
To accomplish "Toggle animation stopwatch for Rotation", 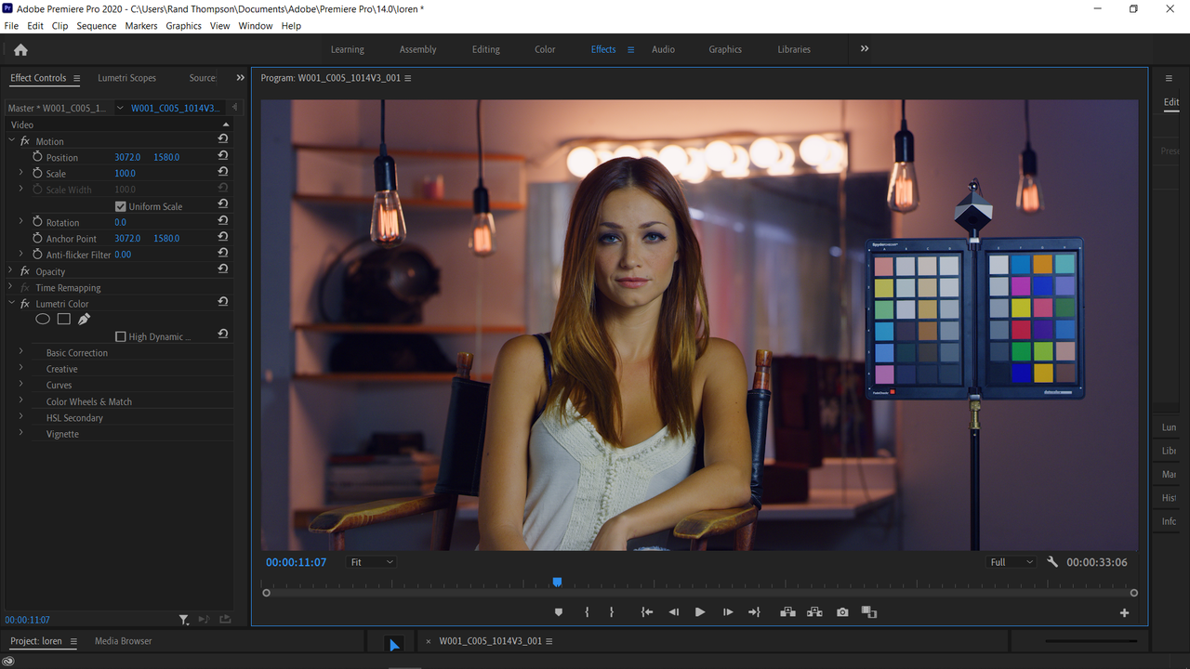I will tap(38, 222).
